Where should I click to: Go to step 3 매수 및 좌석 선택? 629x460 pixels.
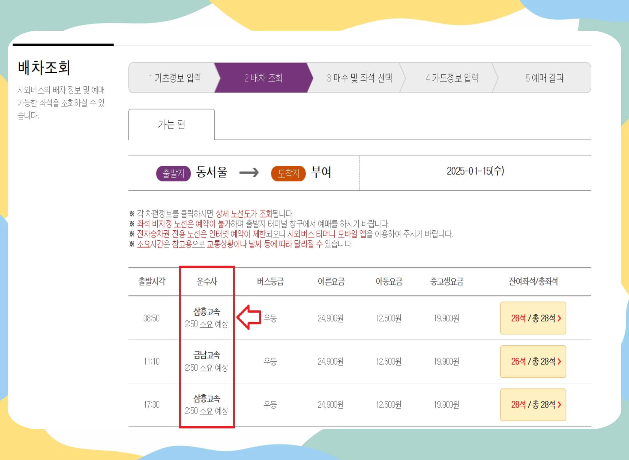[x=361, y=78]
